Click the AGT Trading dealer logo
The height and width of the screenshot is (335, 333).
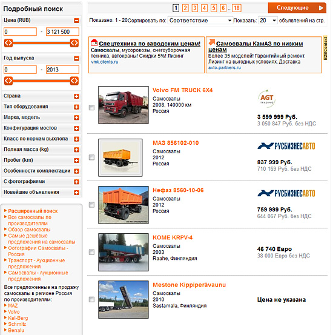click(x=266, y=98)
